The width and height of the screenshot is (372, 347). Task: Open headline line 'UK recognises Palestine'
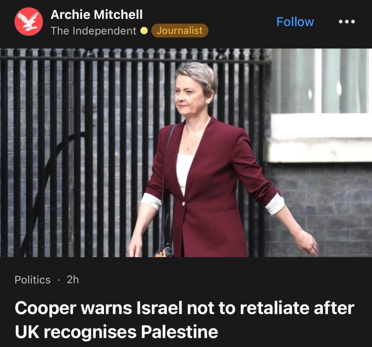click(116, 332)
